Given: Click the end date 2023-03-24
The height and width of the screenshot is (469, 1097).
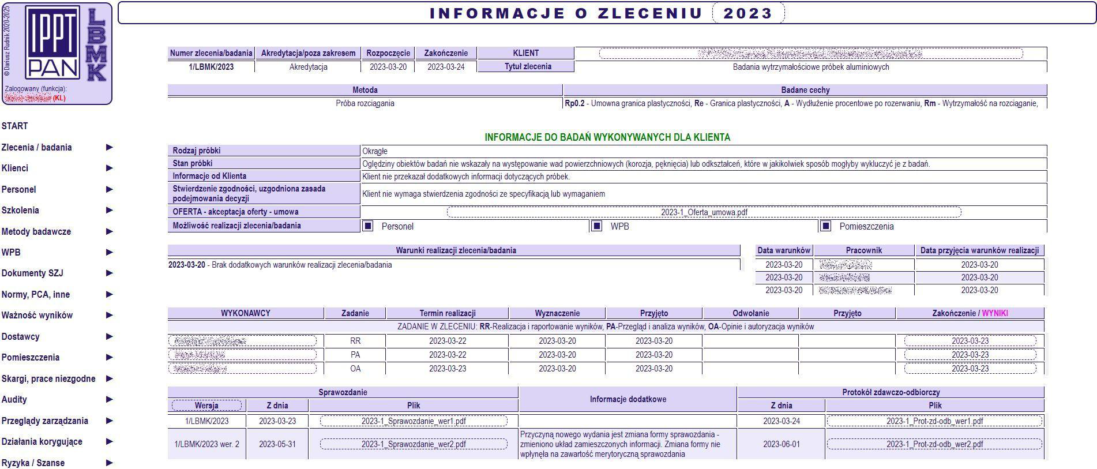Looking at the screenshot, I should coord(446,67).
